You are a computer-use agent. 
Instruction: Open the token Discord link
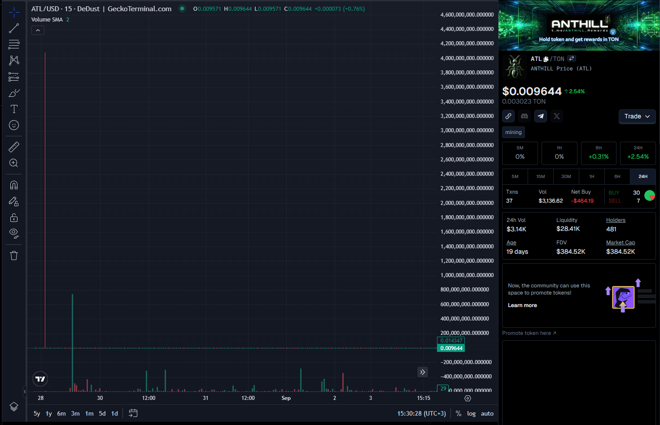pos(525,116)
